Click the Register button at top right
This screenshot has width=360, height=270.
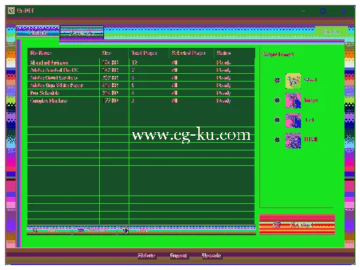(x=331, y=32)
